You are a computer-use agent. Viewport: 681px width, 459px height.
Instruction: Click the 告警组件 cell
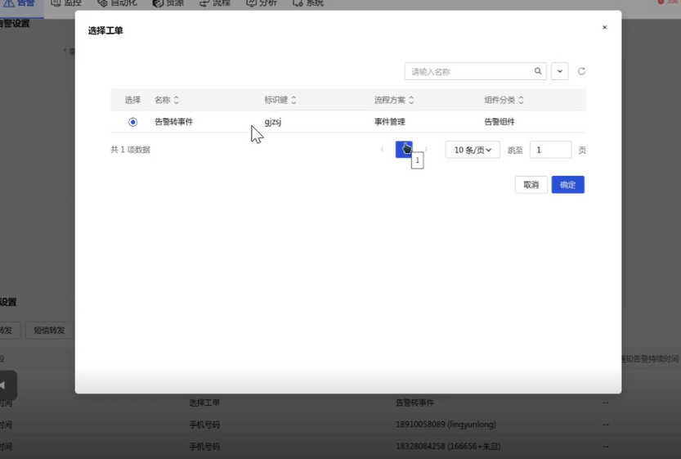500,122
